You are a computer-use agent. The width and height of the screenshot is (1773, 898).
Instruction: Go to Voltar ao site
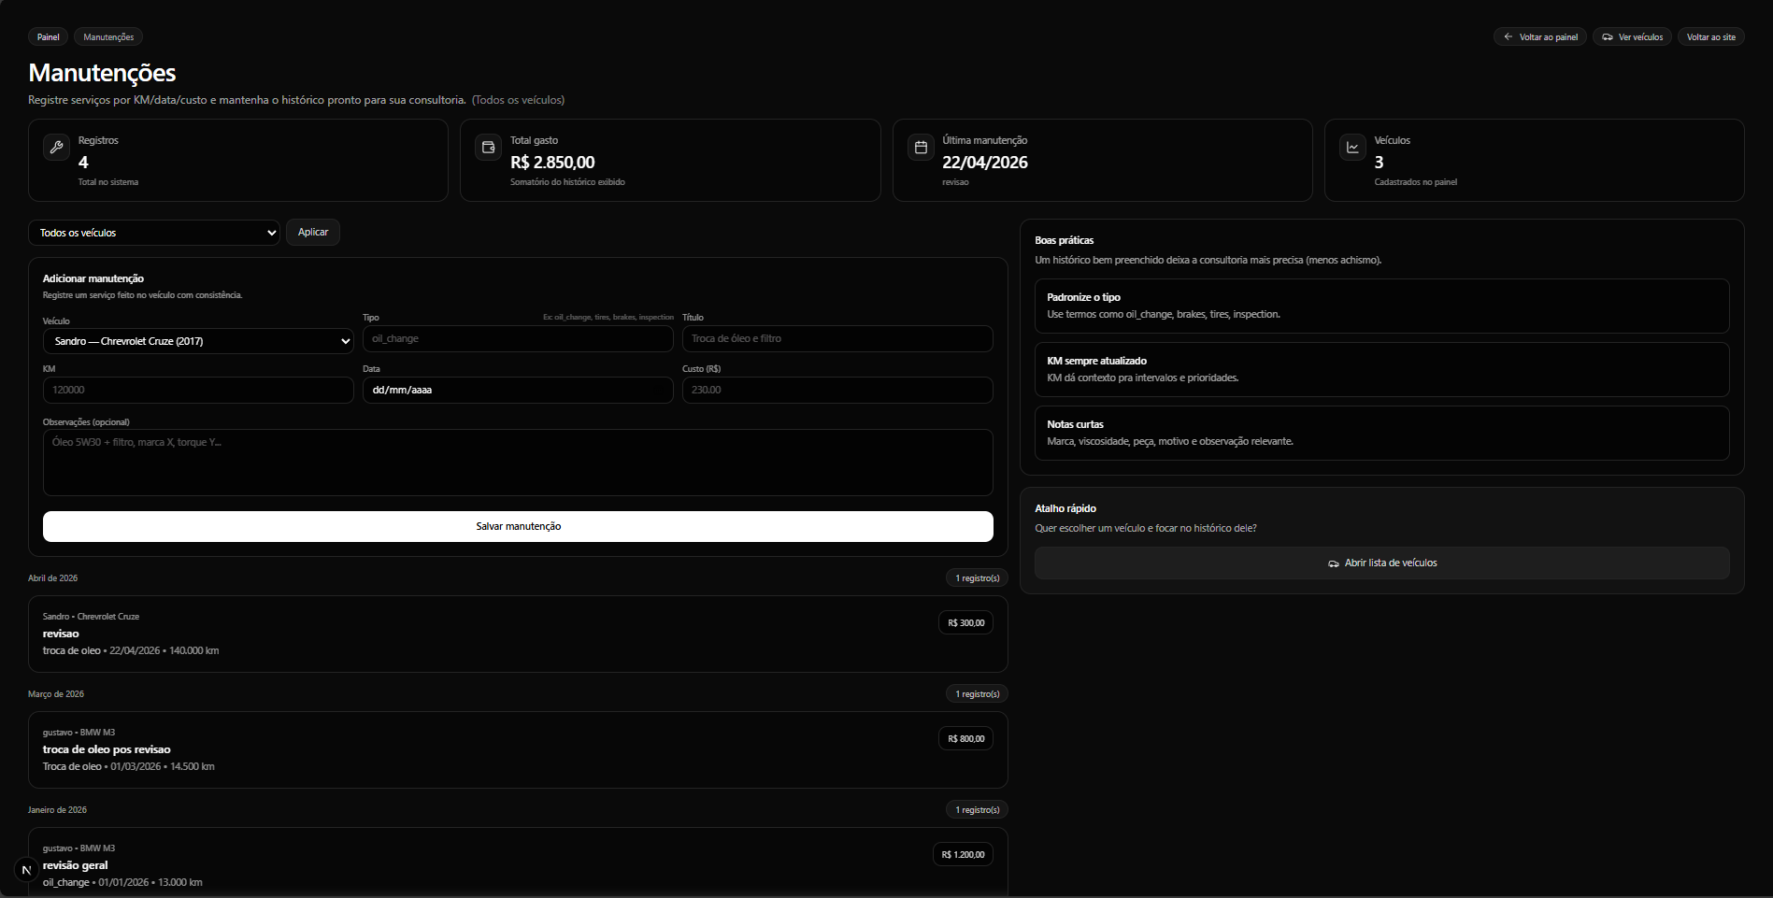[x=1710, y=37]
